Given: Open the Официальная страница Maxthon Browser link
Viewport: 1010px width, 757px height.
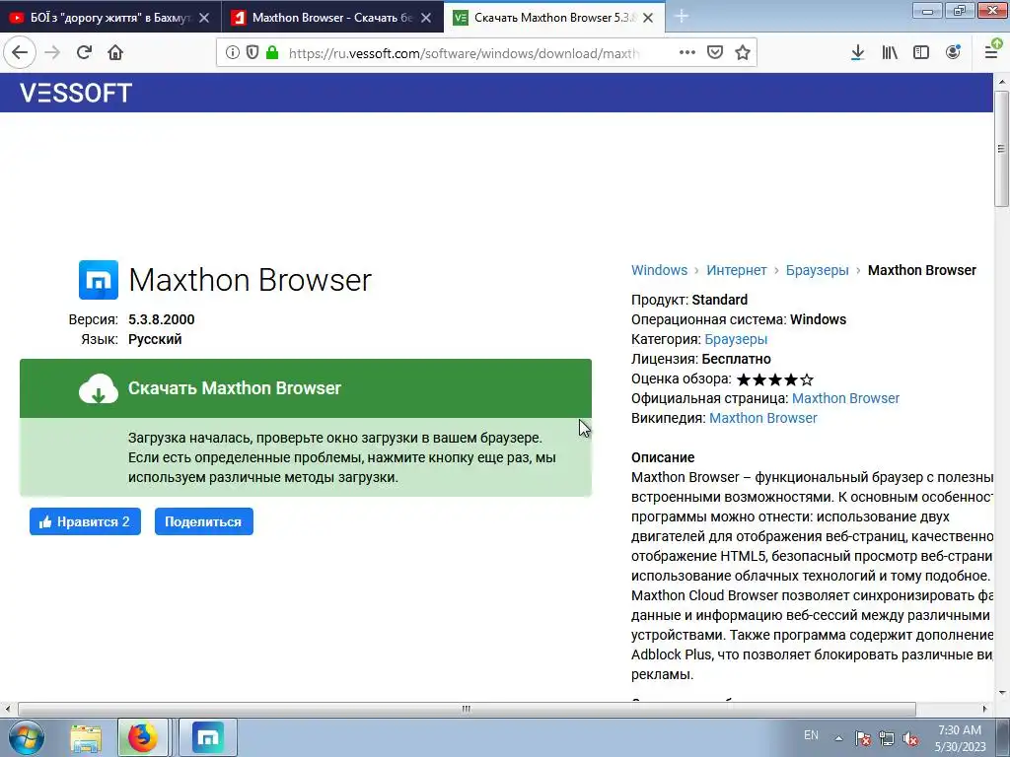Looking at the screenshot, I should [845, 398].
